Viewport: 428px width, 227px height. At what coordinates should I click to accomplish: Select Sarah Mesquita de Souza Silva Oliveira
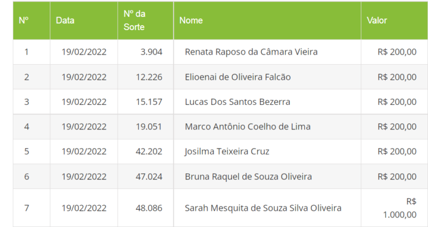263,208
